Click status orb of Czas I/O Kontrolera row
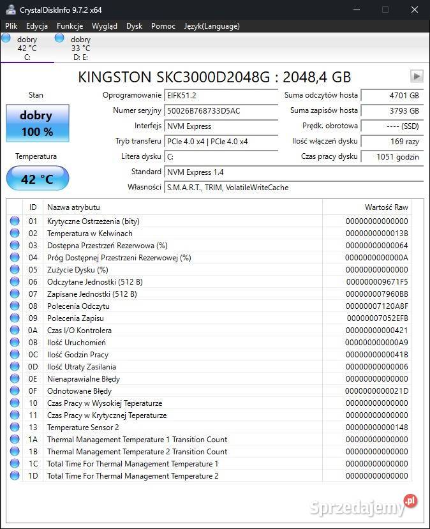This screenshot has height=529, width=430. pyautogui.click(x=15, y=331)
